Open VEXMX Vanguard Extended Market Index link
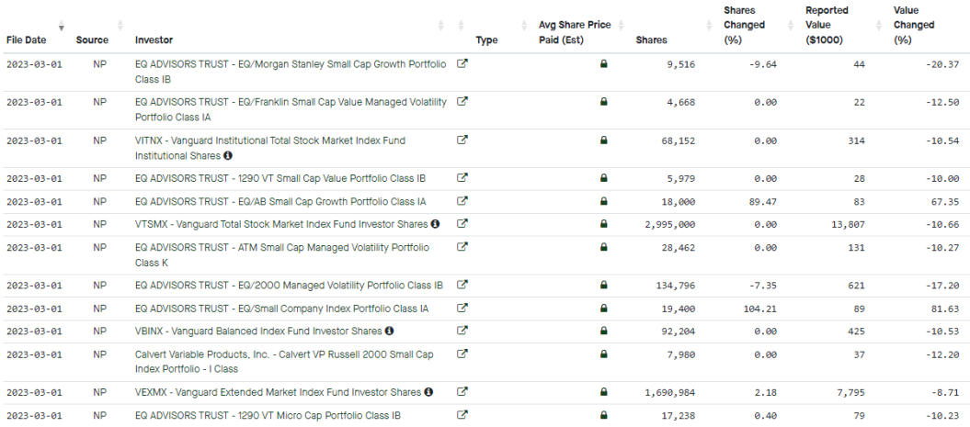Screen dimensions: 970x427 278,392
